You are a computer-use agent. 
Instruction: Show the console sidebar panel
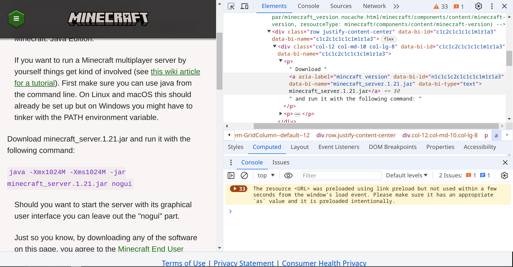[231, 176]
